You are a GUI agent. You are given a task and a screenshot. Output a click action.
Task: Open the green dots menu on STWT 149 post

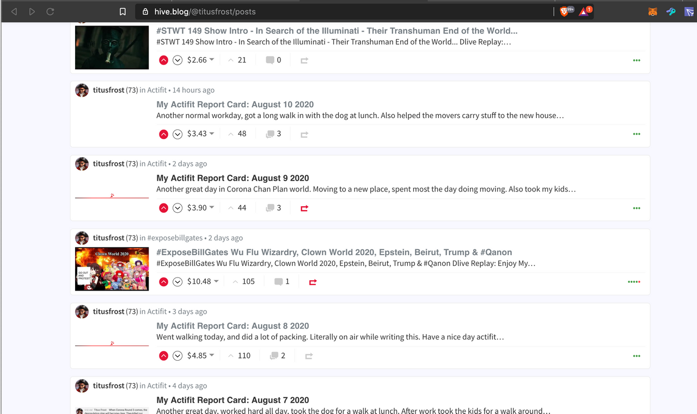pos(637,60)
